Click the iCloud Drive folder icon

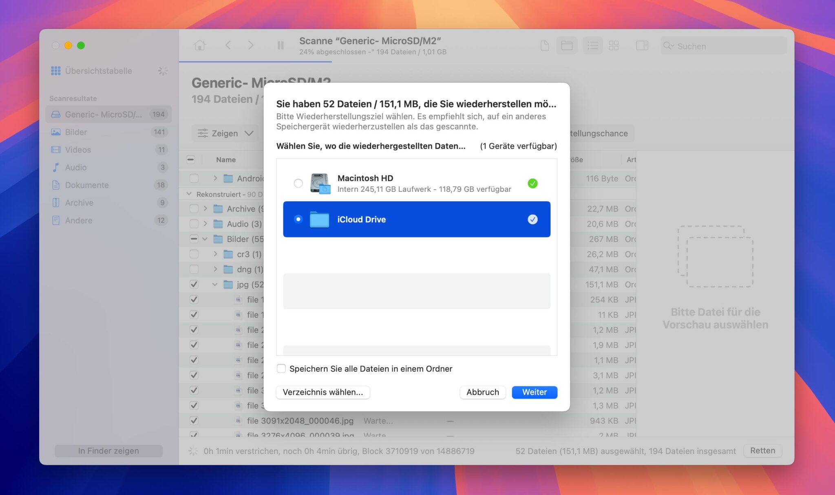pyautogui.click(x=319, y=219)
